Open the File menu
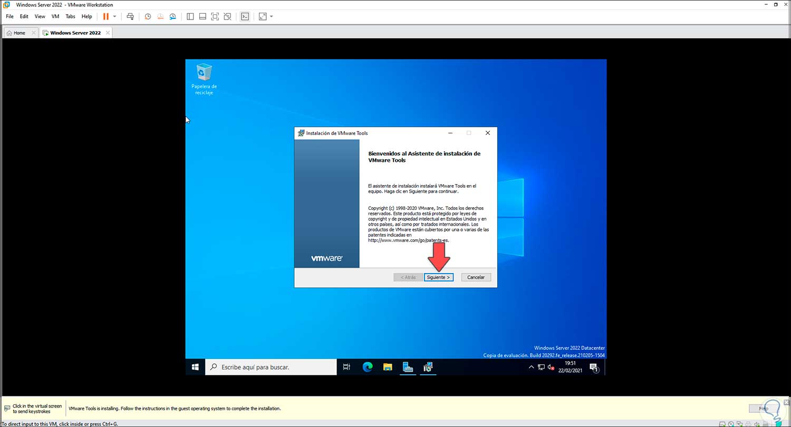Screen dimensions: 791x427 coord(9,16)
